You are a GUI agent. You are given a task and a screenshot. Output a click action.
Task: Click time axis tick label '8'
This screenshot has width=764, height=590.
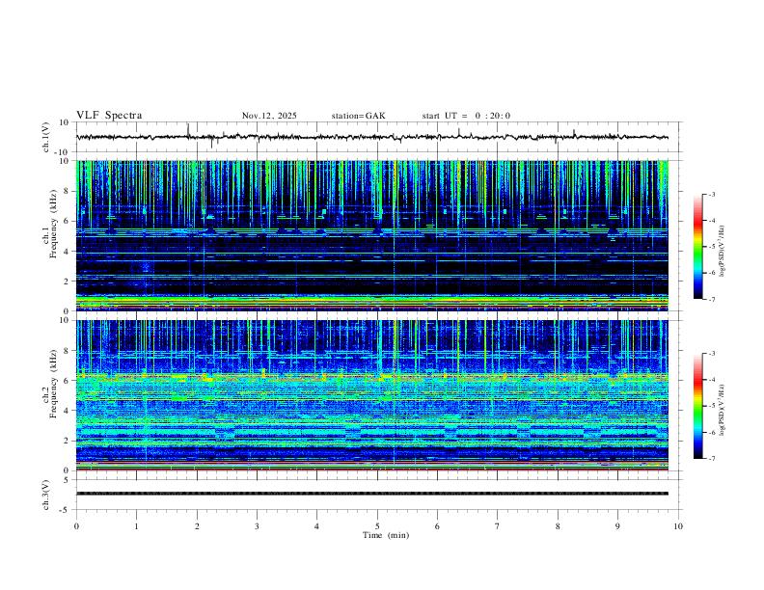point(558,526)
